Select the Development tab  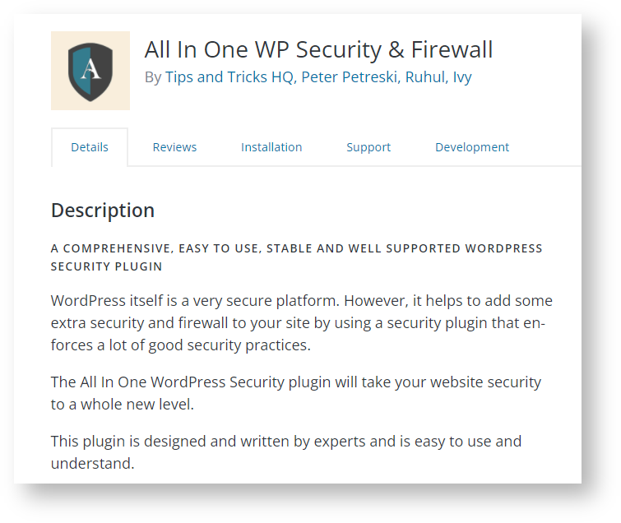[x=472, y=147]
